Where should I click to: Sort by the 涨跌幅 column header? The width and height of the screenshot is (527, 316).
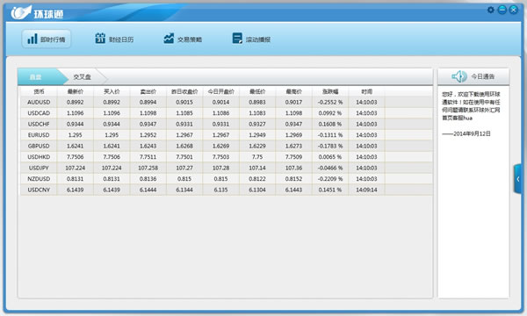(x=330, y=91)
